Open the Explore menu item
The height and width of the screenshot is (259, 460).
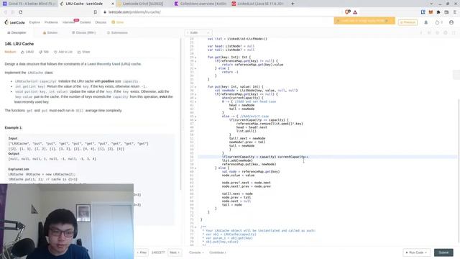[34, 22]
